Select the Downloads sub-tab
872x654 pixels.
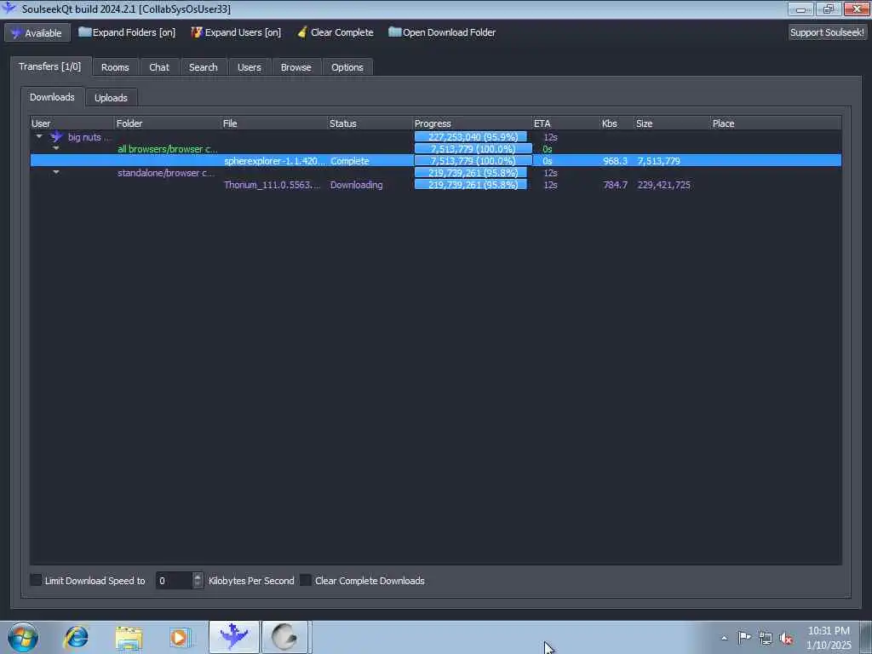[x=52, y=97]
